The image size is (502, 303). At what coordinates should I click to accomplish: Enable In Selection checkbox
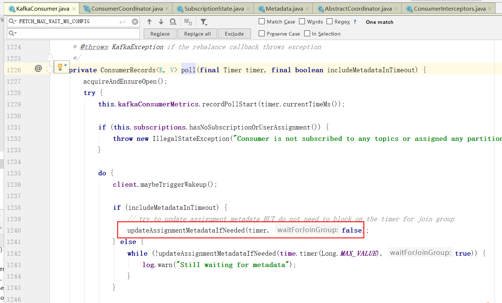pyautogui.click(x=307, y=34)
